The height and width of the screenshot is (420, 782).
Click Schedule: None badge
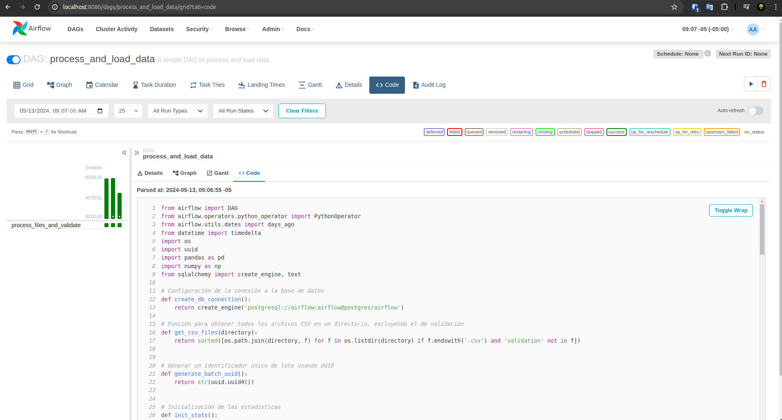pyautogui.click(x=678, y=54)
